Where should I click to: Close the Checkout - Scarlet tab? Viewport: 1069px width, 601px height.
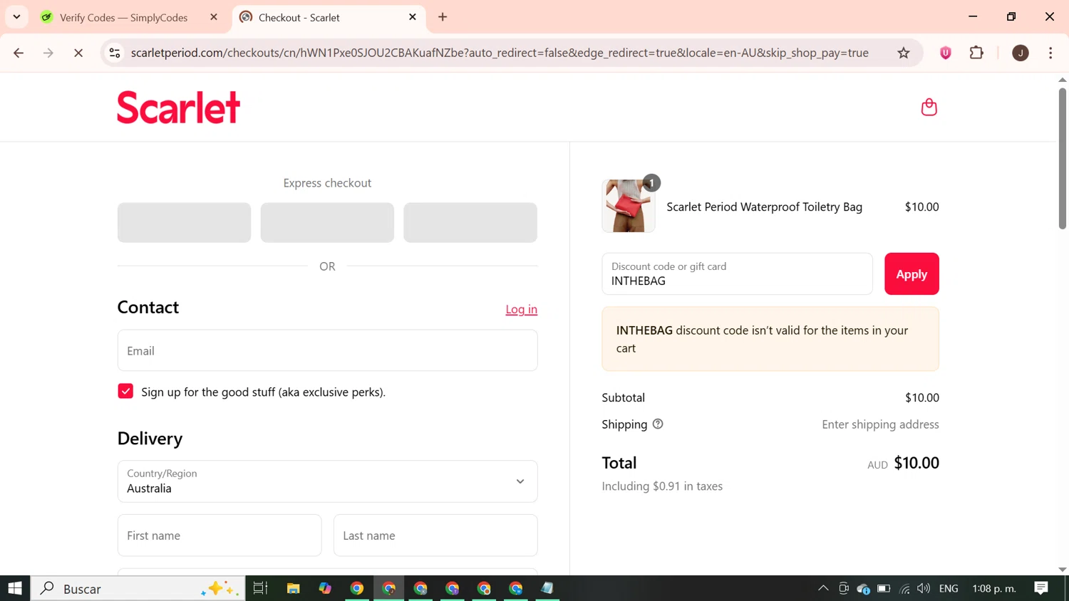point(413,17)
